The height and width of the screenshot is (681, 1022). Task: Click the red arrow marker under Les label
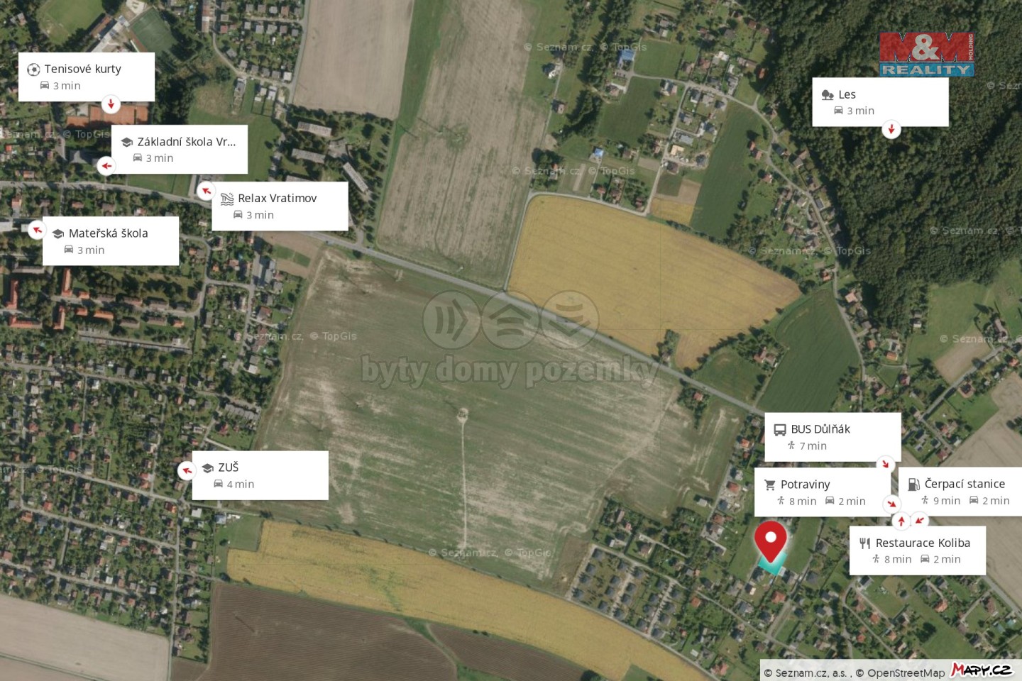pyautogui.click(x=891, y=129)
